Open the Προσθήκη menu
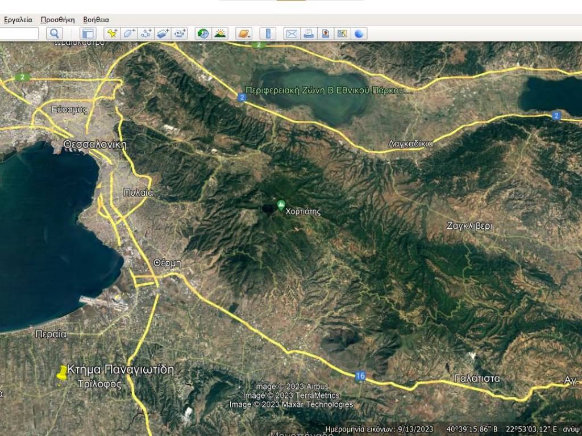Viewport: 582px width, 436px height. [57, 19]
